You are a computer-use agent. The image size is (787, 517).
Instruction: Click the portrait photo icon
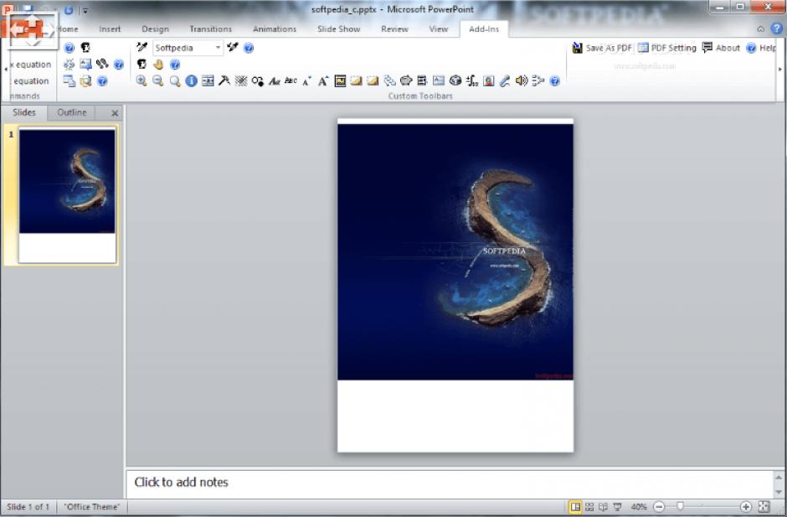[488, 81]
